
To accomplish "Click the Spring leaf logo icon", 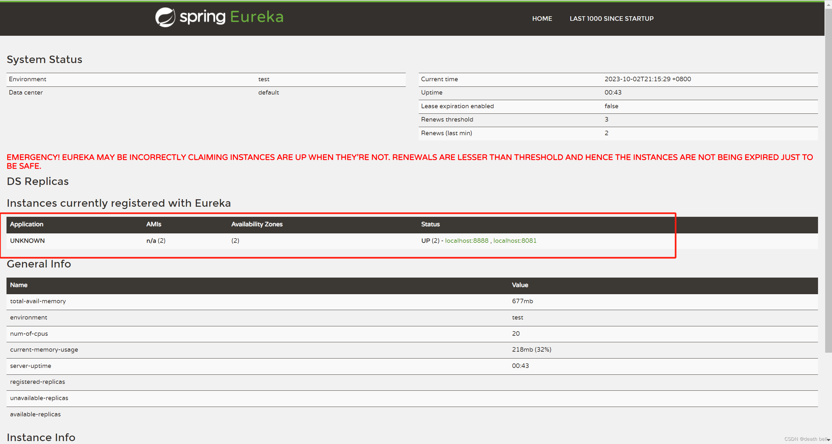I will (x=165, y=17).
